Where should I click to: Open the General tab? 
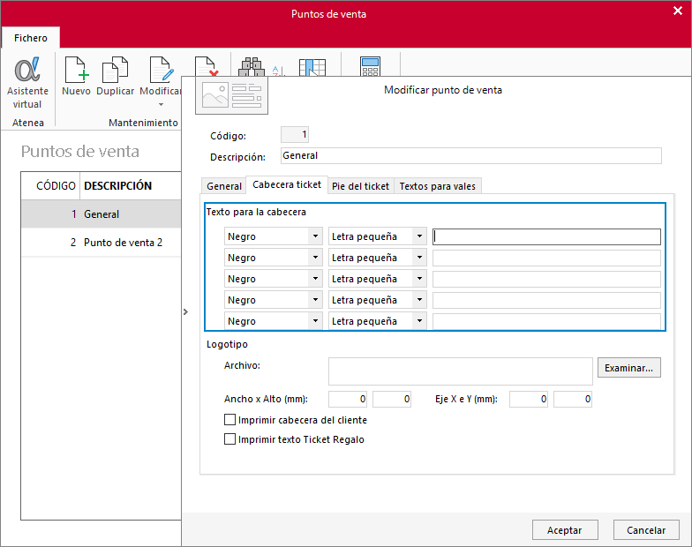point(224,186)
